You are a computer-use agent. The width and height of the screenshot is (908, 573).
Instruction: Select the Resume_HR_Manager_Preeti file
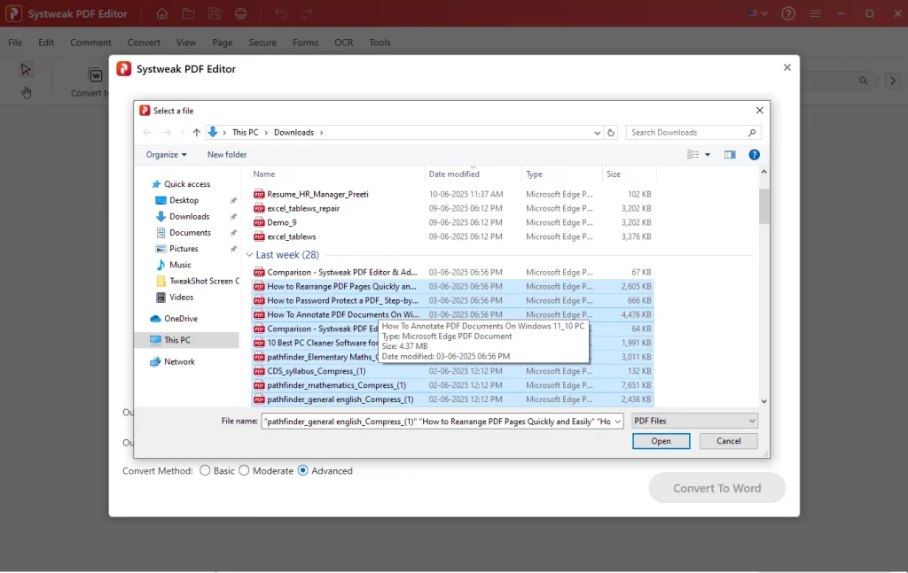pos(317,194)
